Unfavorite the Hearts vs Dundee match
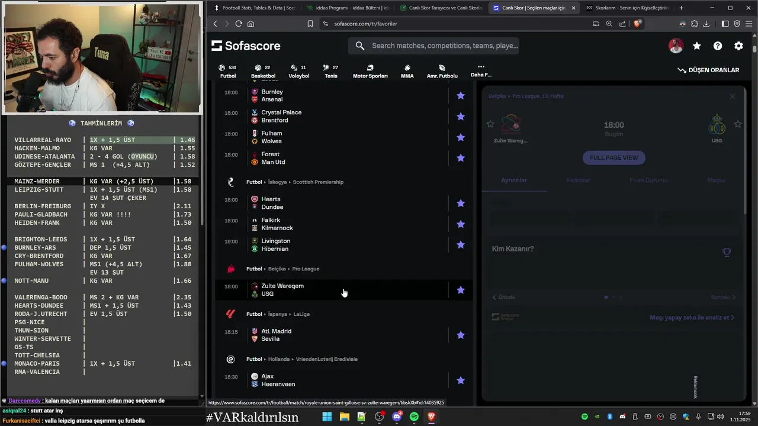The image size is (758, 426). click(x=461, y=203)
